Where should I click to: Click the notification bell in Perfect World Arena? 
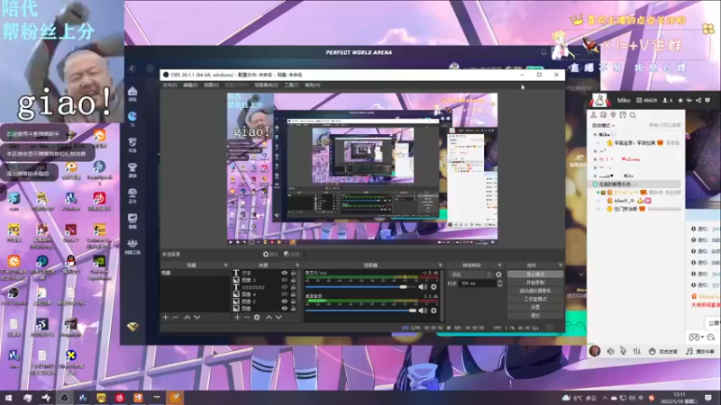point(543,52)
